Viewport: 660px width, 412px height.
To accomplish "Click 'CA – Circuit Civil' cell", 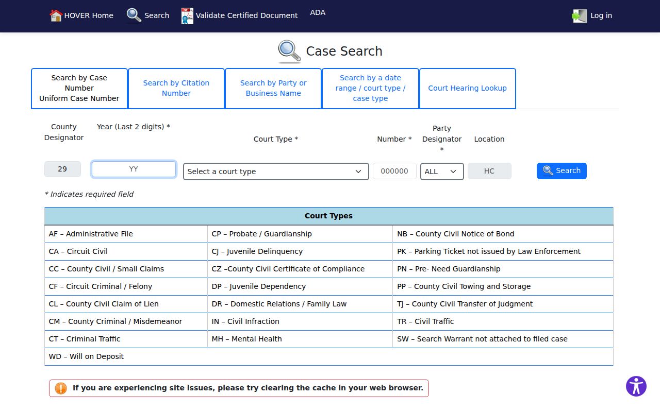I will click(126, 251).
